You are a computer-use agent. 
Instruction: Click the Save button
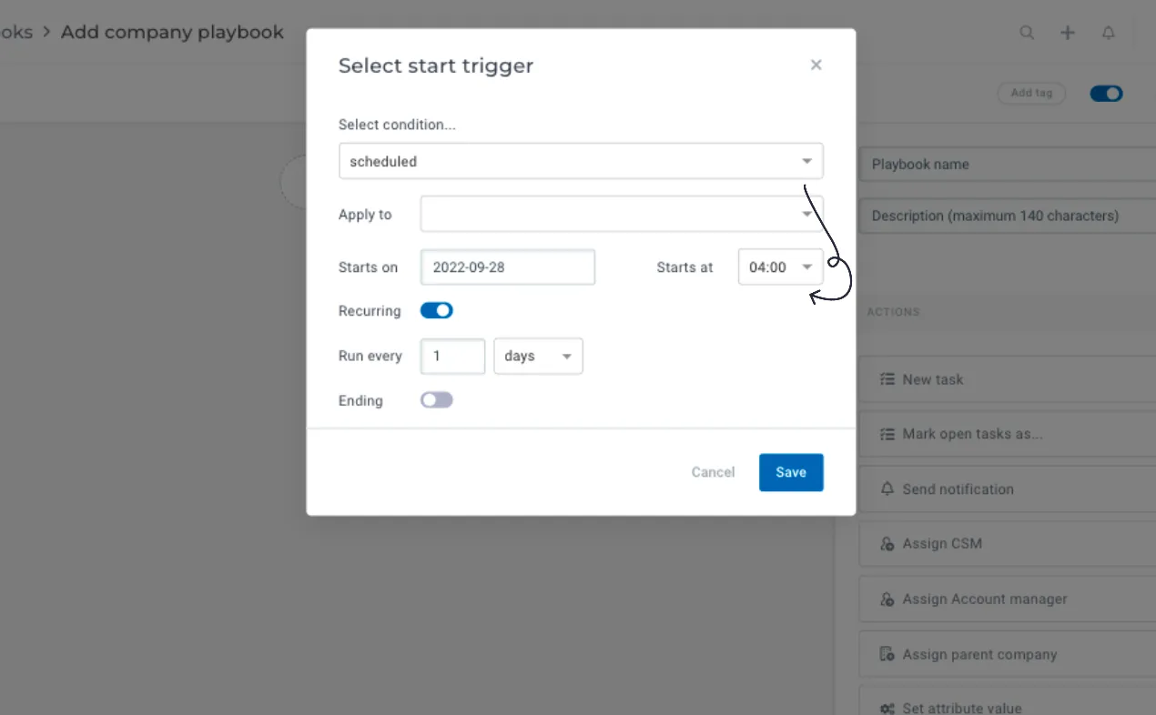pyautogui.click(x=791, y=472)
